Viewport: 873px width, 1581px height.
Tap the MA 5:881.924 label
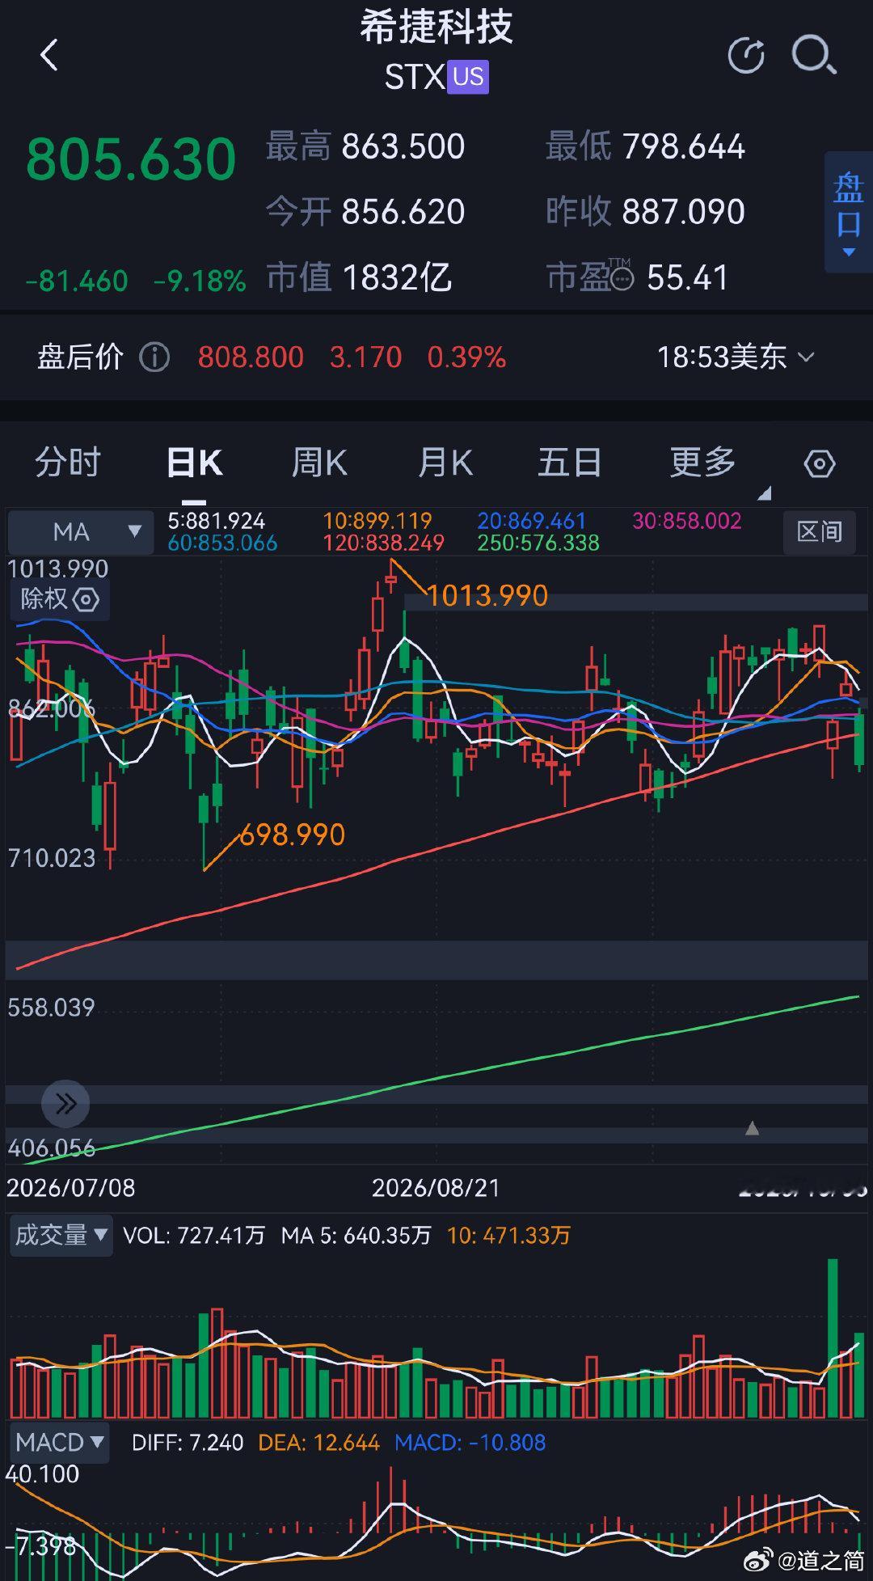coord(216,521)
